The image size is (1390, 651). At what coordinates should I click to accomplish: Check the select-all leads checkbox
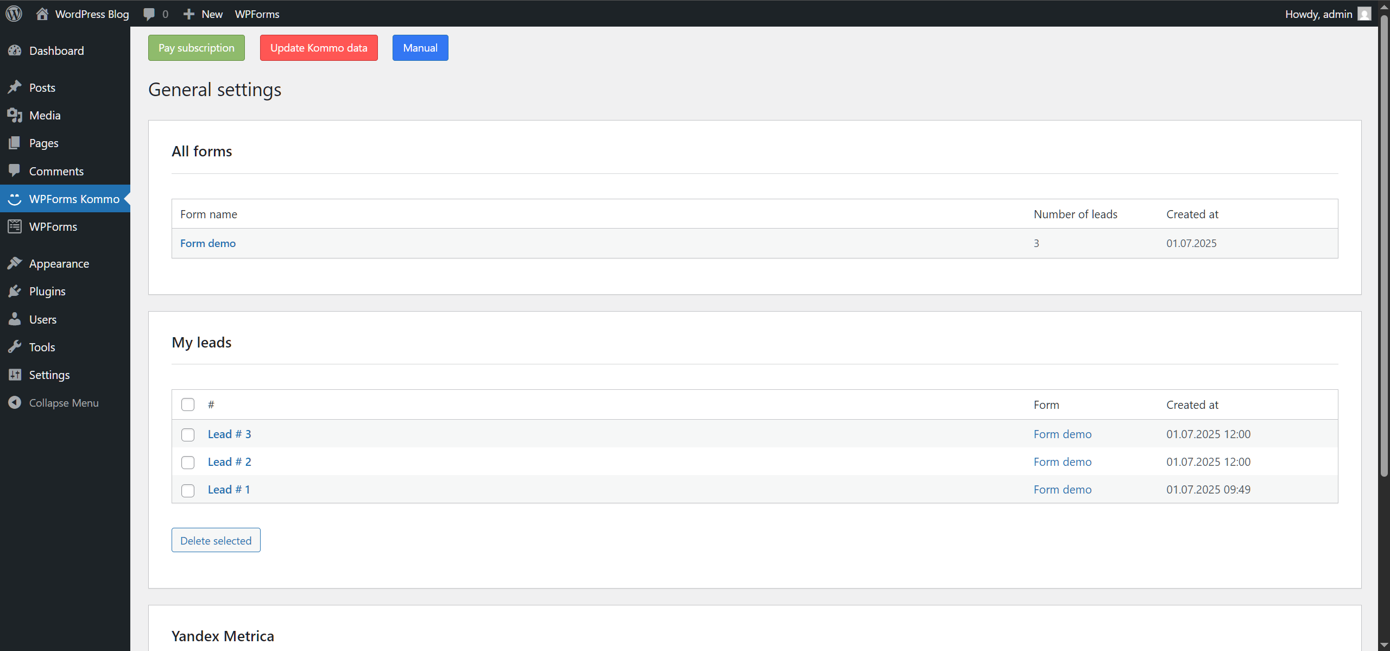pos(187,404)
